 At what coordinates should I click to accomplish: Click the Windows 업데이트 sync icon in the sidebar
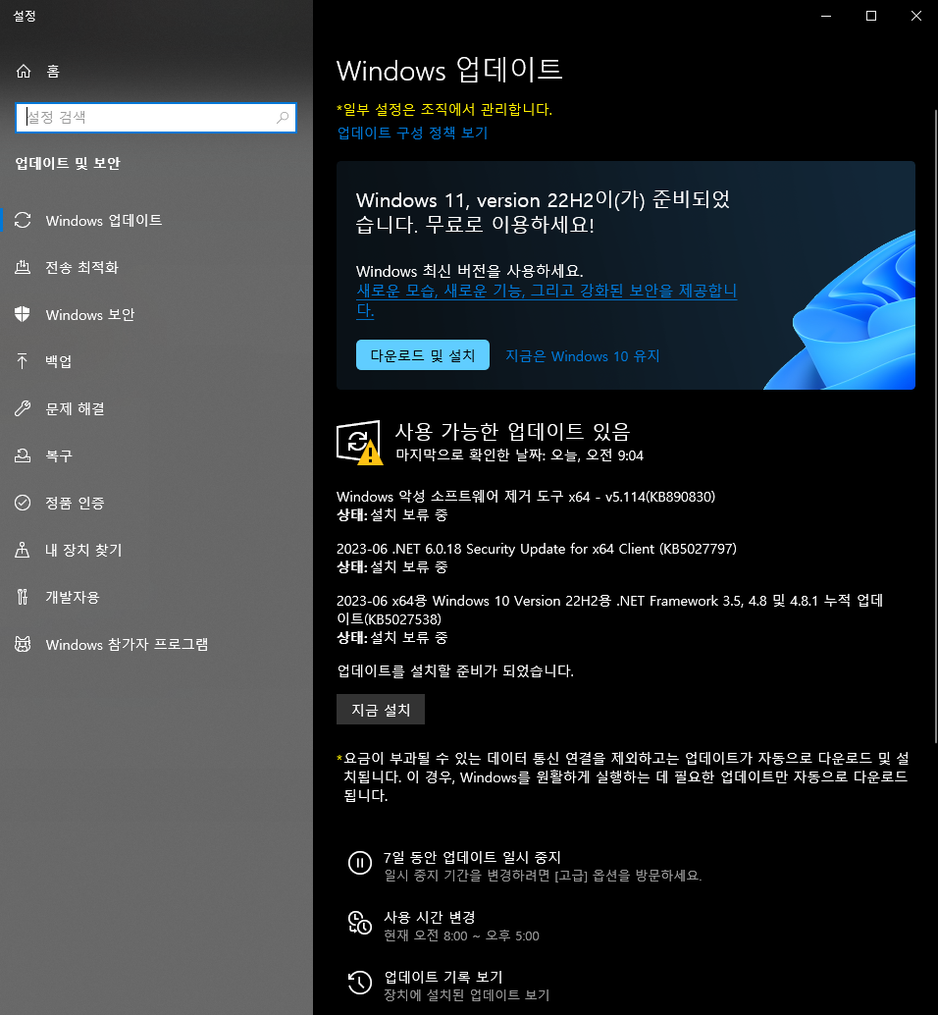point(23,220)
